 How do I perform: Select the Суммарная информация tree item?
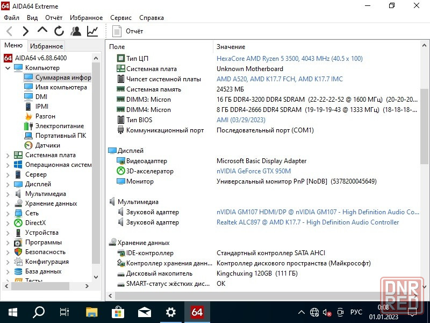[63, 78]
